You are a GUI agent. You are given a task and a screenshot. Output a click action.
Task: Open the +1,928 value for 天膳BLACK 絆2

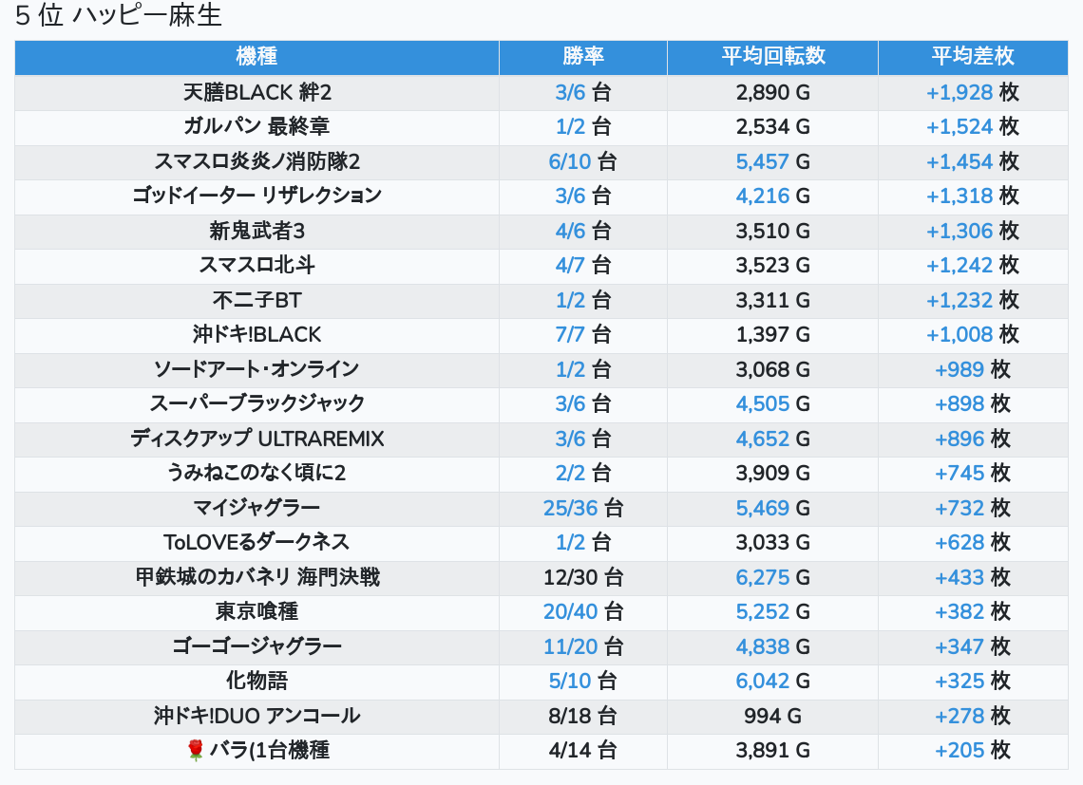[x=959, y=92]
